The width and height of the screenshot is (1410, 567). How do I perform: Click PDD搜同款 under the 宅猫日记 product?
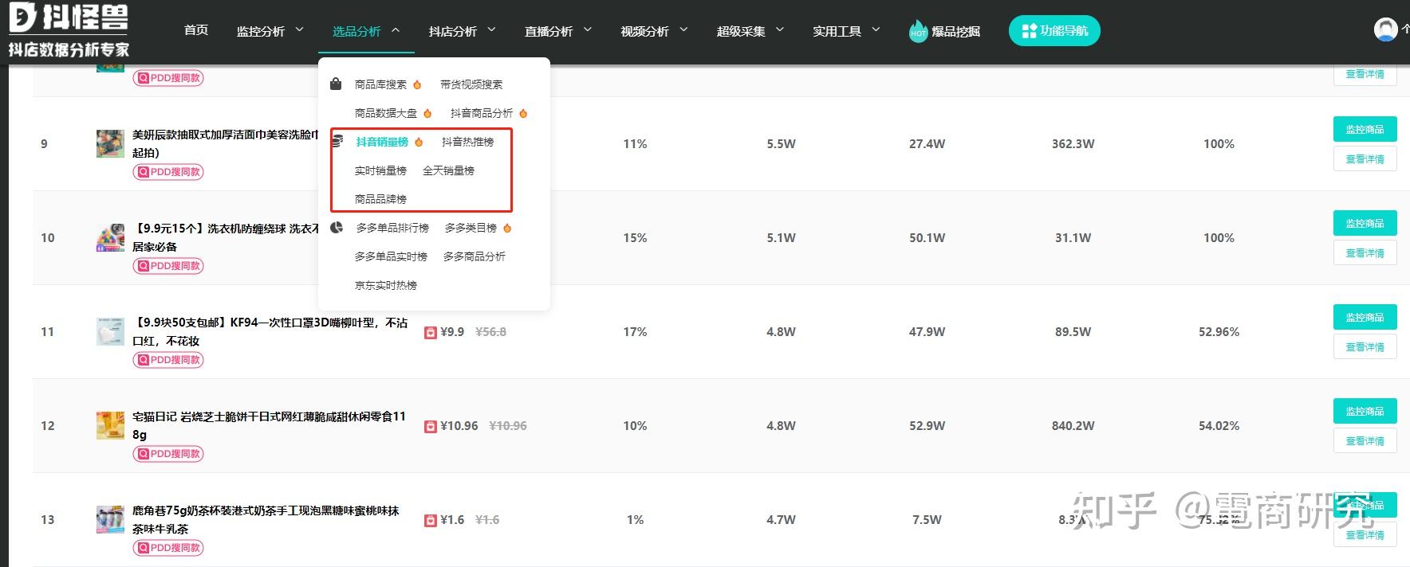click(168, 454)
